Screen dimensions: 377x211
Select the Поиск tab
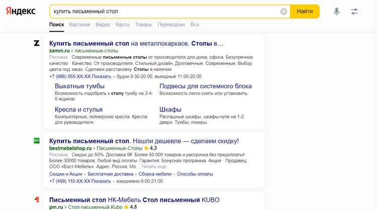[56, 25]
